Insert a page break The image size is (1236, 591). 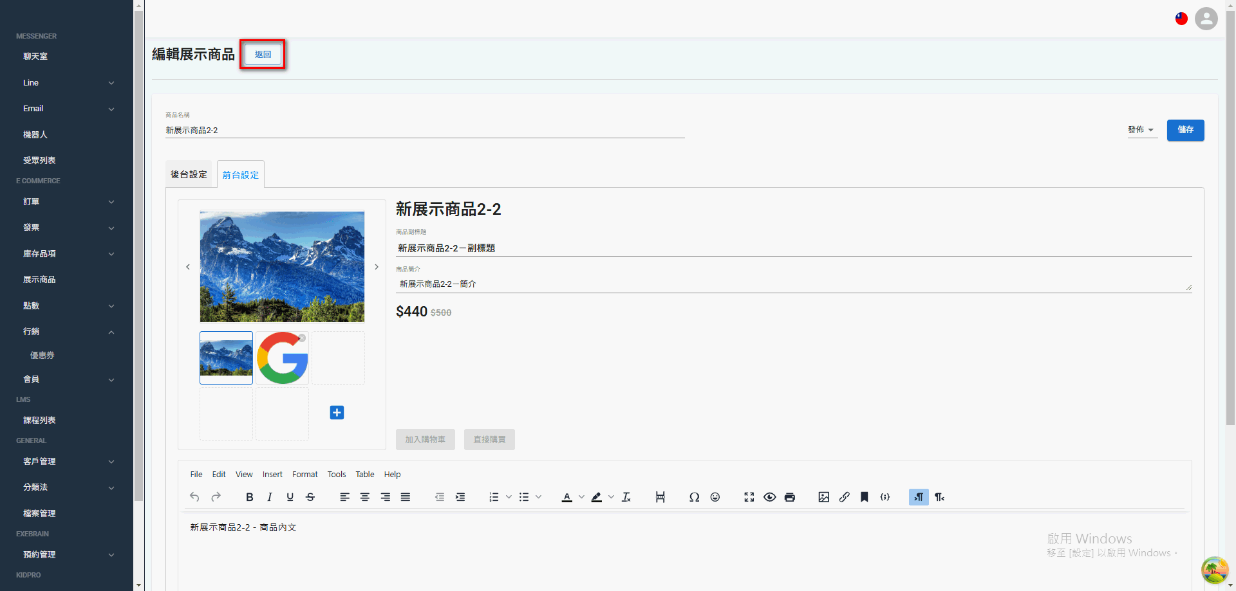tap(660, 497)
